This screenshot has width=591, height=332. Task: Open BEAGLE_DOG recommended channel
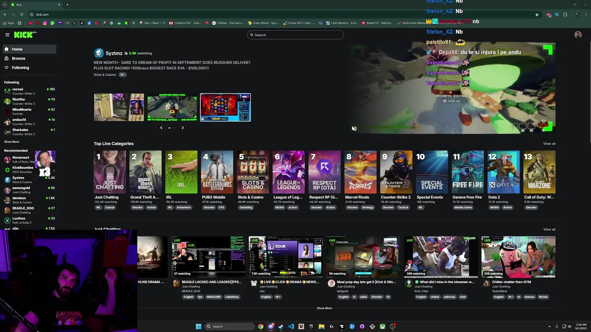coord(30,210)
